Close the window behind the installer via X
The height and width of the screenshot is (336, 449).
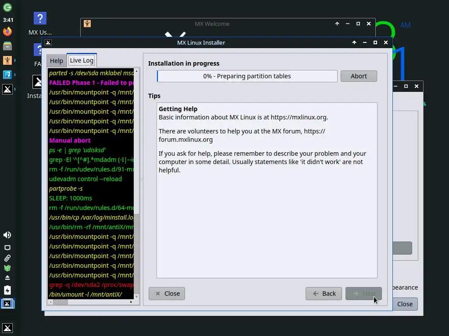417,86
